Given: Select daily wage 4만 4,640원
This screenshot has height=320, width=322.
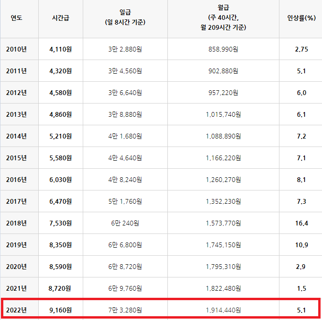Looking at the screenshot, I should (x=125, y=158).
